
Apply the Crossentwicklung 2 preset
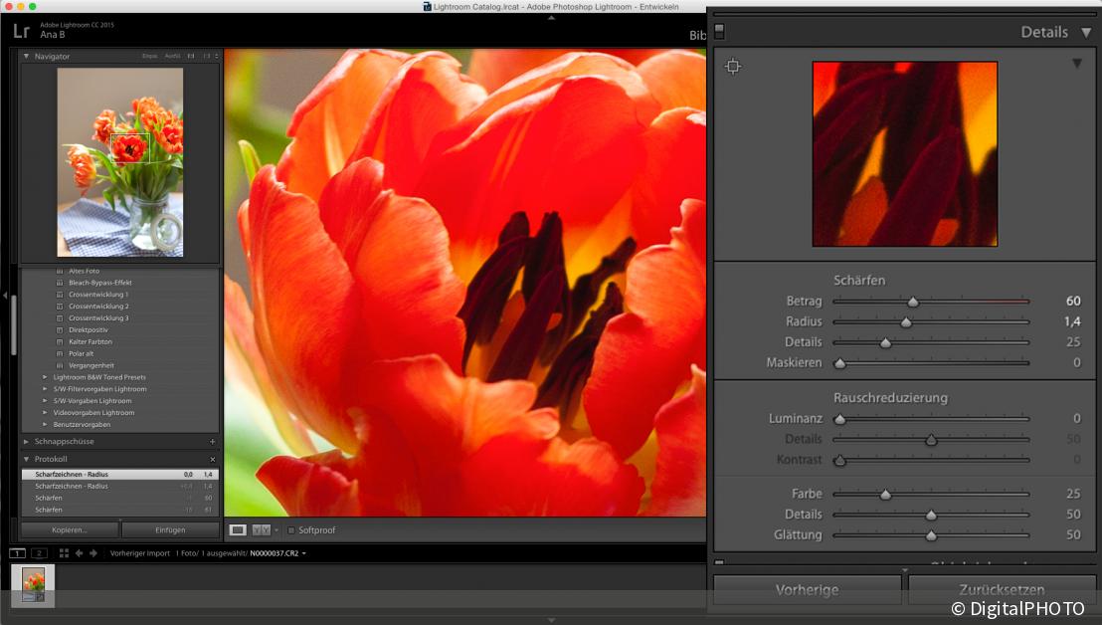tap(98, 307)
